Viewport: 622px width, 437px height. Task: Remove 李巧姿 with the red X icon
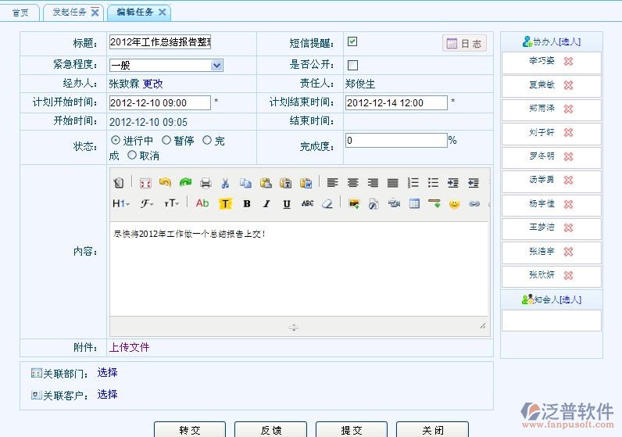click(568, 62)
